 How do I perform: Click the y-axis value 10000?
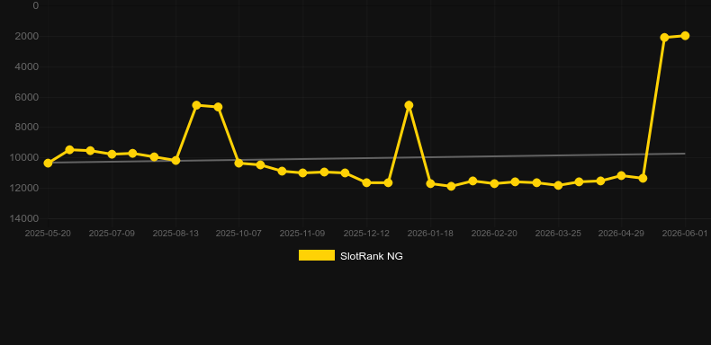(x=25, y=157)
